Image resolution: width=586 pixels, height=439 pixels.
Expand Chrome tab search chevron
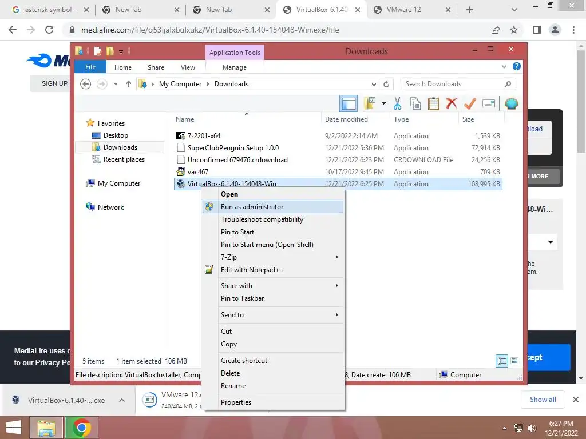[x=514, y=10]
